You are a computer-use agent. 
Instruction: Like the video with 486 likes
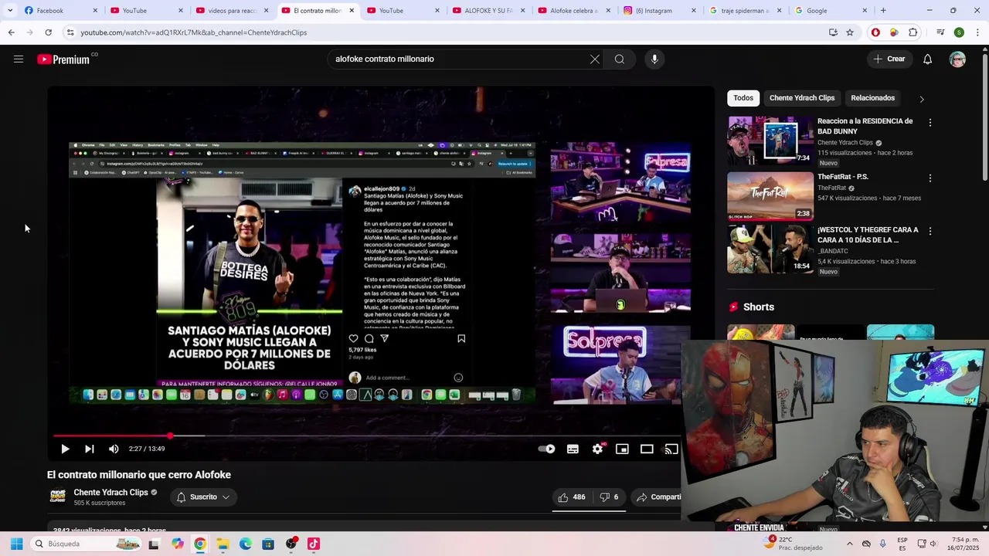point(572,497)
